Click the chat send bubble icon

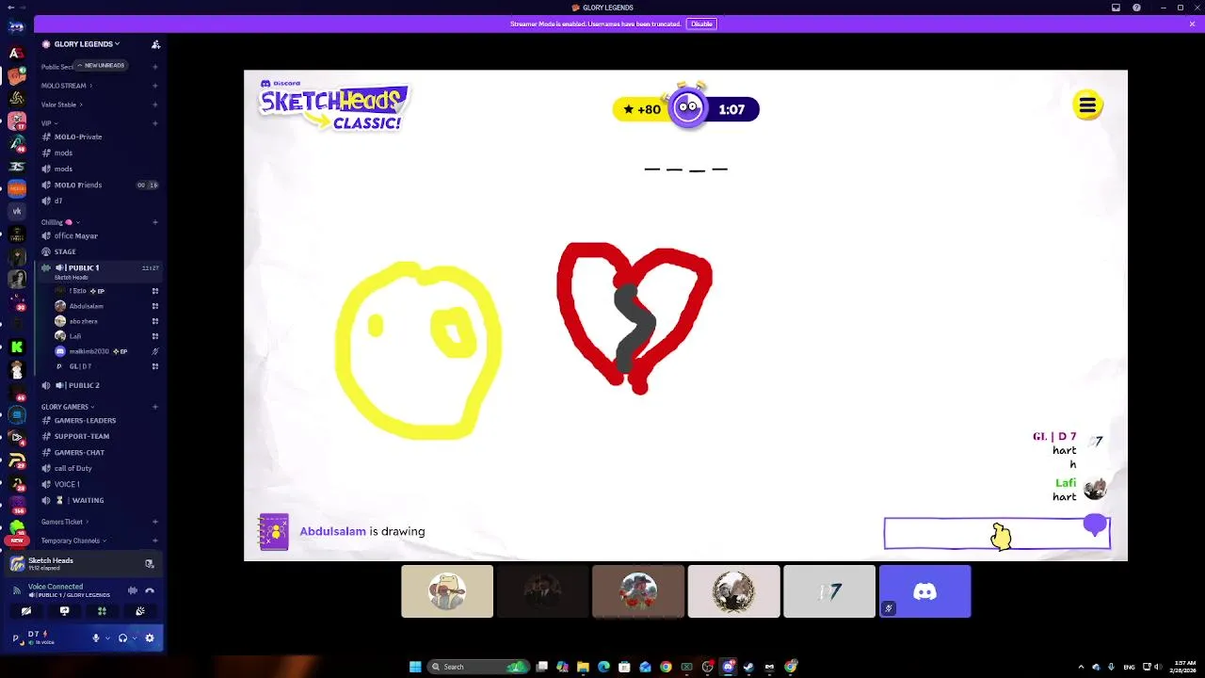[x=1095, y=525]
